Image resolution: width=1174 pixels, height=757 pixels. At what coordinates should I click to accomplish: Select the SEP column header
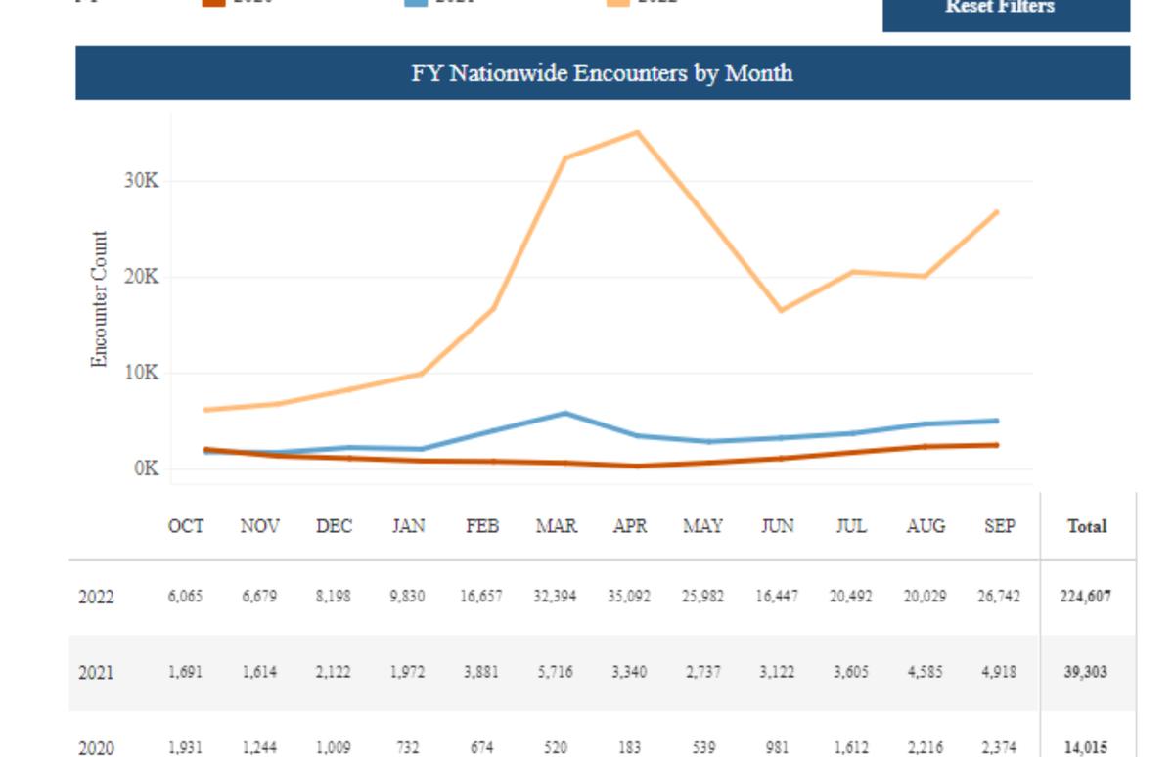click(x=999, y=526)
